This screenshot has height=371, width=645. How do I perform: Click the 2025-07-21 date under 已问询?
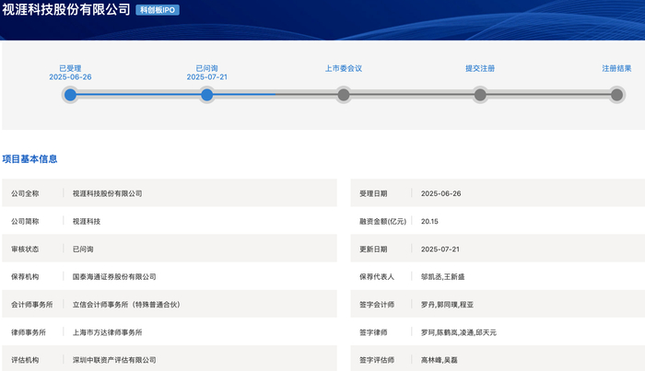(207, 76)
